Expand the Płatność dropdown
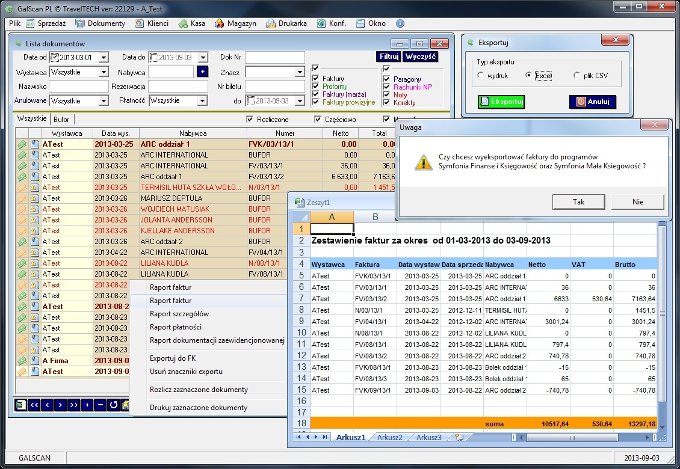The height and width of the screenshot is (469, 680). (x=203, y=100)
